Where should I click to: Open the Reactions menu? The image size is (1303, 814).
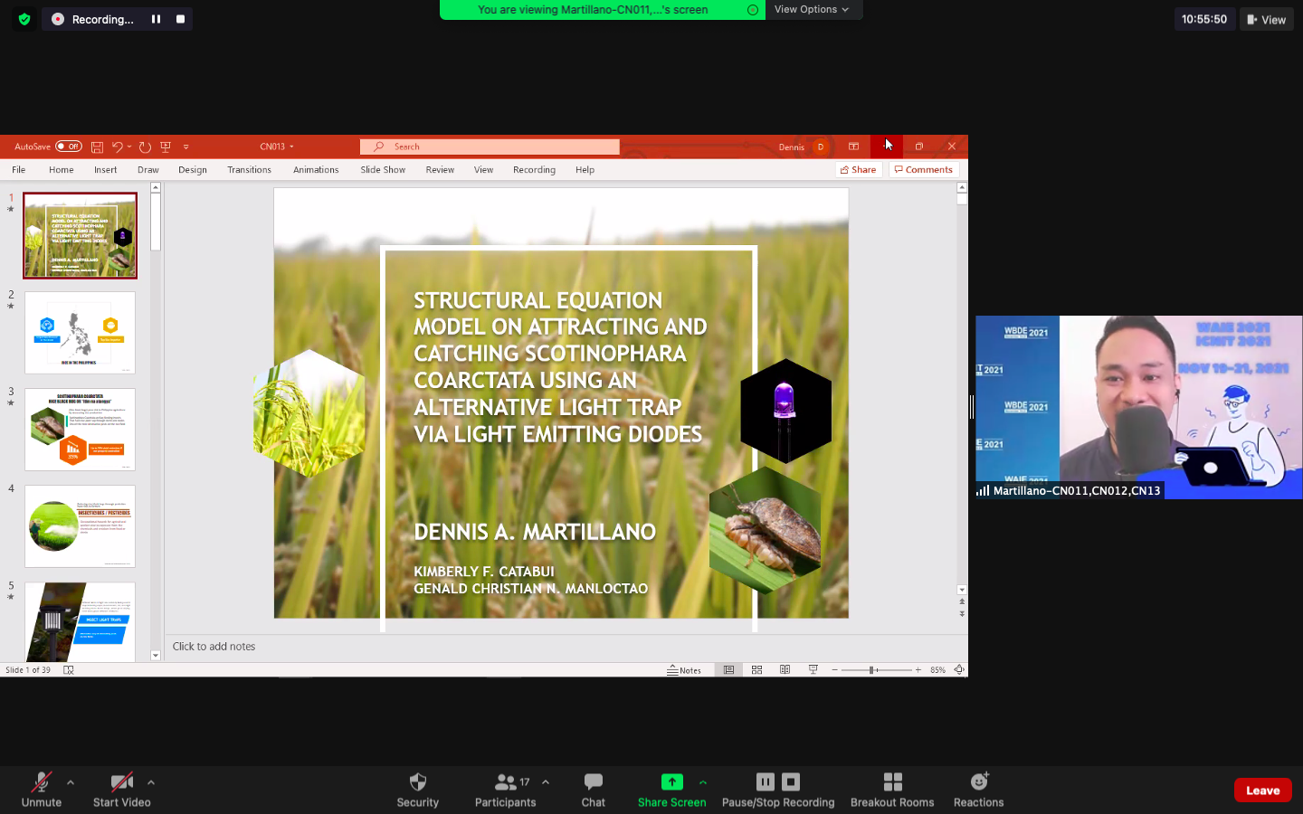coord(978,782)
